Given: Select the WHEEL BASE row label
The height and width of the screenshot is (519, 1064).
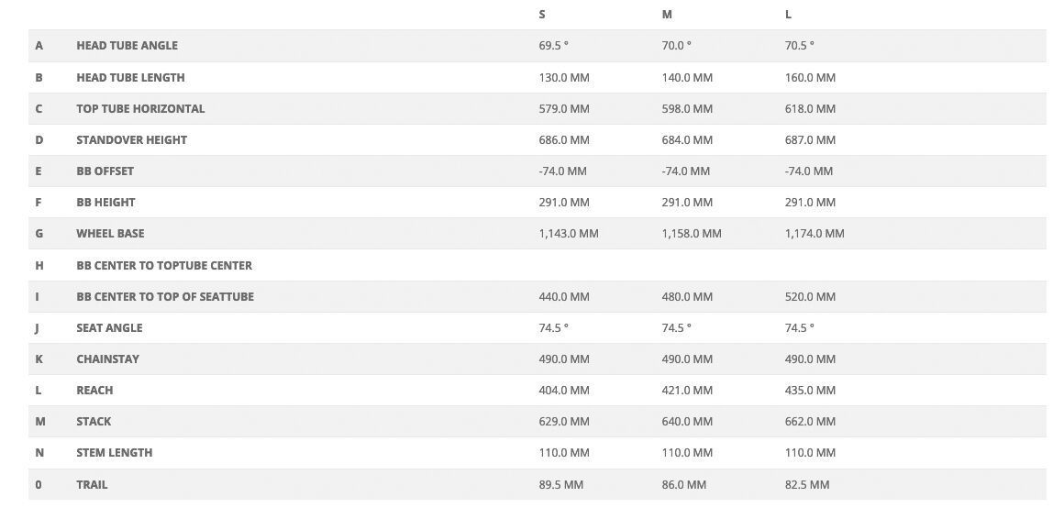Looking at the screenshot, I should point(110,234).
